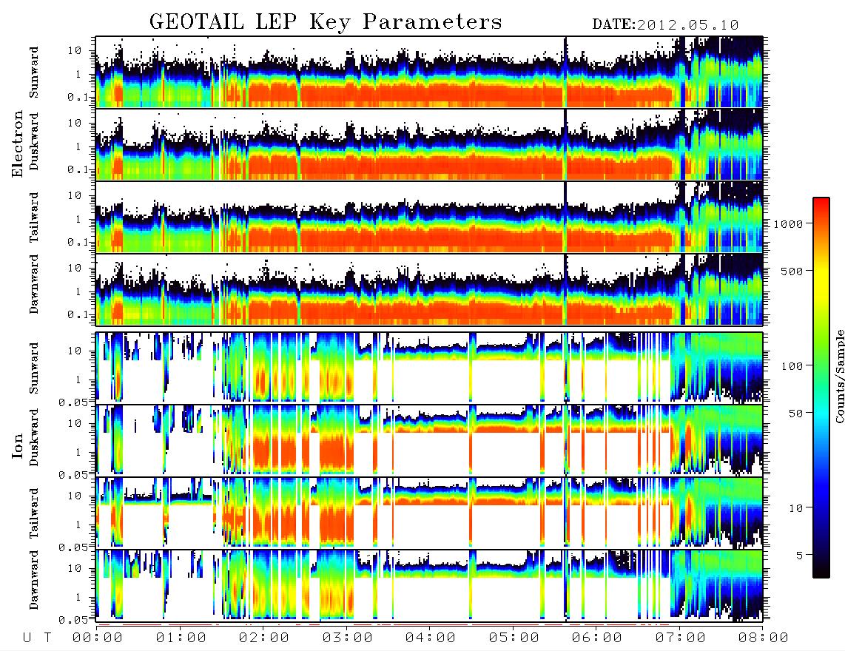
Task: Click the Electron Duskward spectrogram panel
Action: [429, 144]
